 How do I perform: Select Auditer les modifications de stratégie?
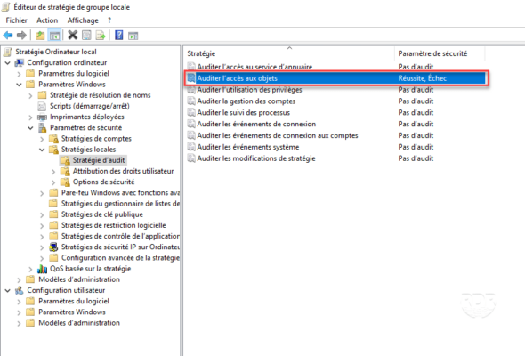pyautogui.click(x=256, y=158)
